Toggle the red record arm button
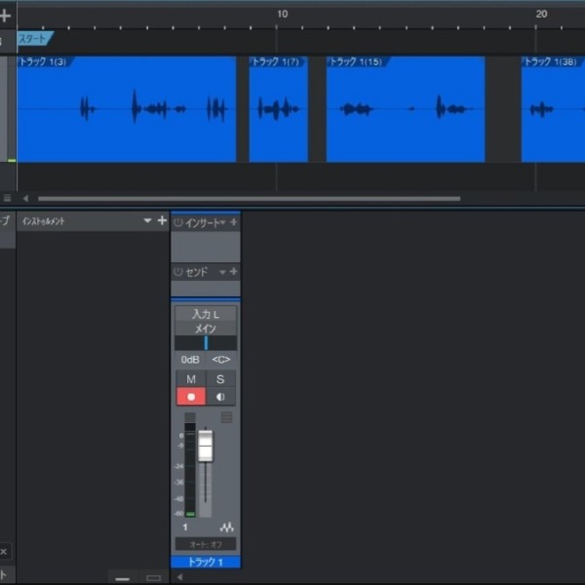The height and width of the screenshot is (585, 585). coord(191,397)
